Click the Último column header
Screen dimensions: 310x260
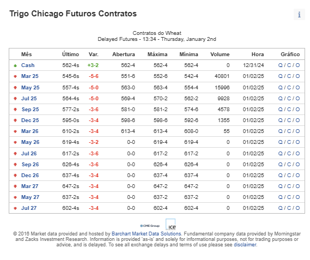coord(71,54)
